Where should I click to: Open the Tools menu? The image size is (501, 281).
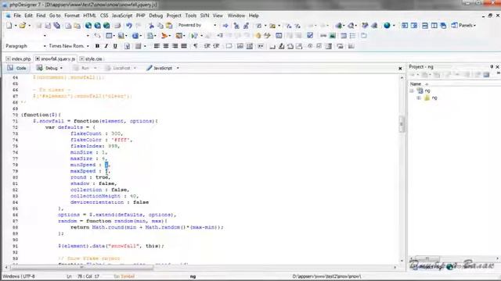[191, 16]
